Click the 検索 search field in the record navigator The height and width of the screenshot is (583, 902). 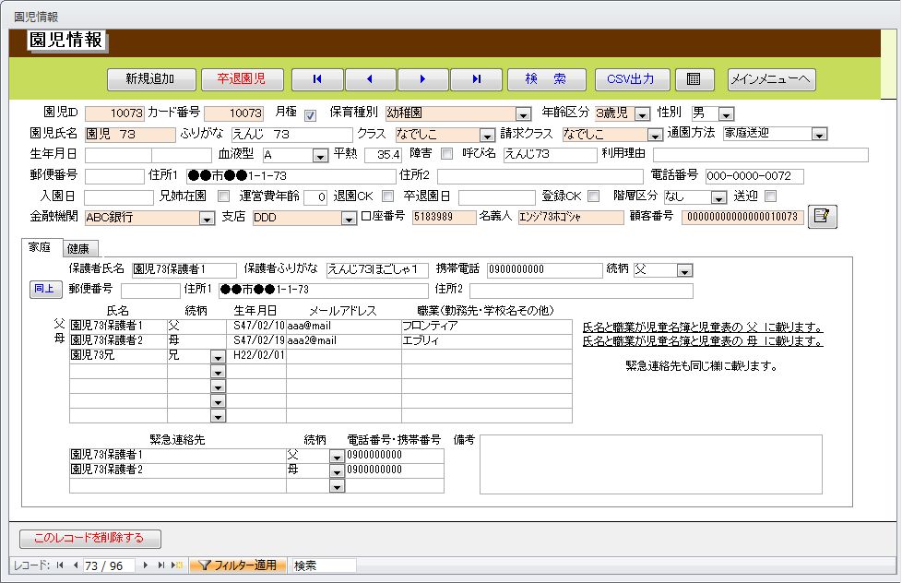(x=320, y=565)
